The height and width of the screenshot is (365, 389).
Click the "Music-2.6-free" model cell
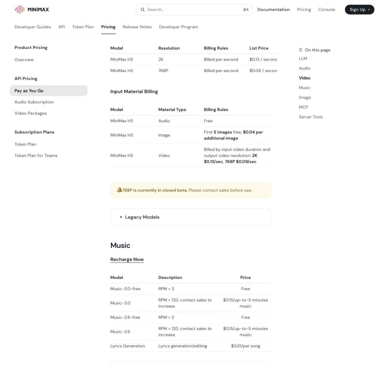tap(125, 317)
